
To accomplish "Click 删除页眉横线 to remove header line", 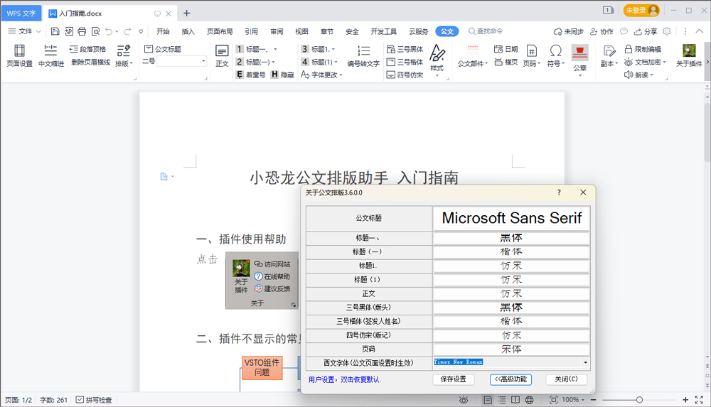I will 91,62.
